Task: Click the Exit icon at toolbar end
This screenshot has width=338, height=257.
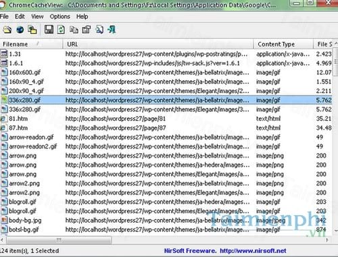Action: tap(112, 30)
